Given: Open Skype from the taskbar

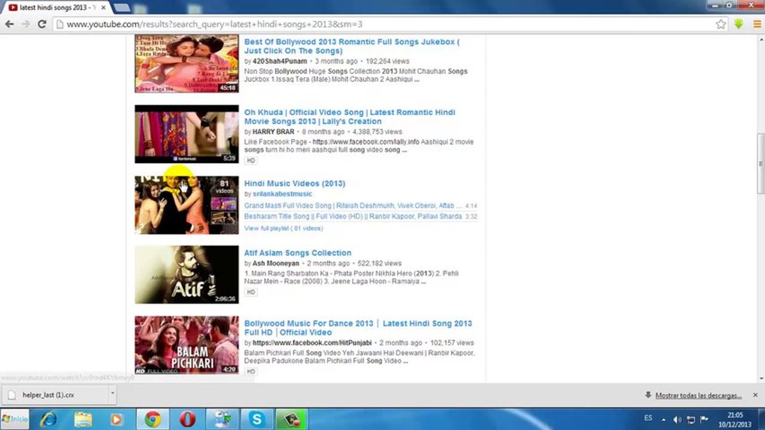Looking at the screenshot, I should coord(257,419).
